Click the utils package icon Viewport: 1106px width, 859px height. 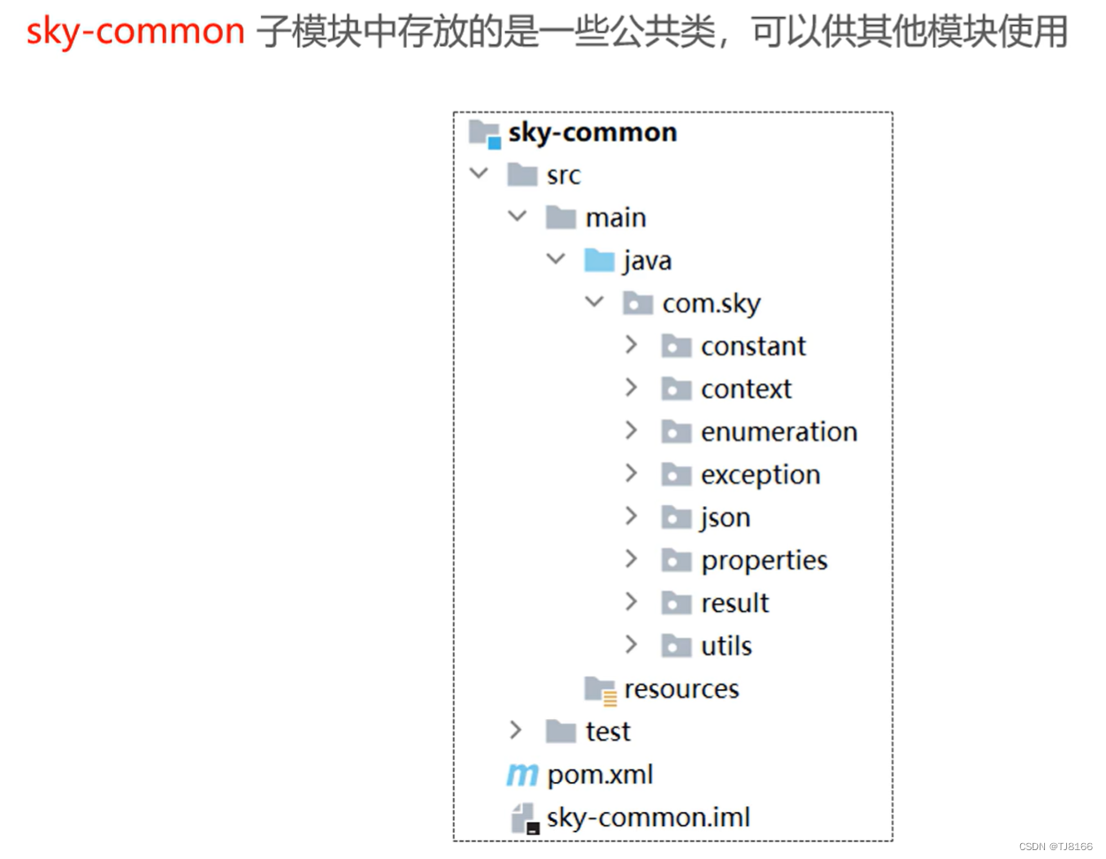[677, 645]
